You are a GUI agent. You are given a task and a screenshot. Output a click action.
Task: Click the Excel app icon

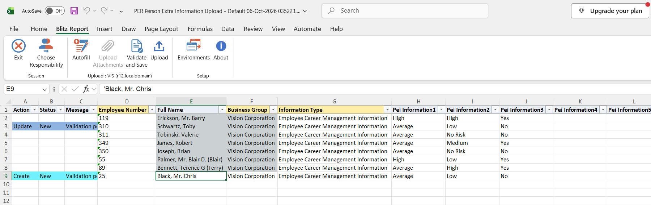click(x=11, y=11)
